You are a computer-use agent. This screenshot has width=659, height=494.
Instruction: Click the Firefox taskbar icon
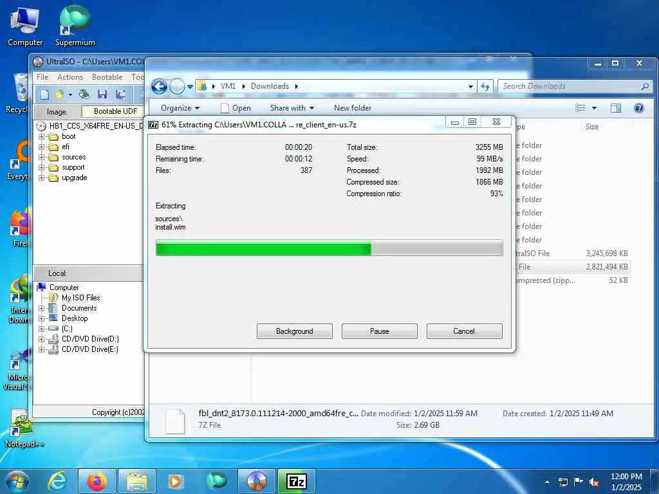(97, 481)
